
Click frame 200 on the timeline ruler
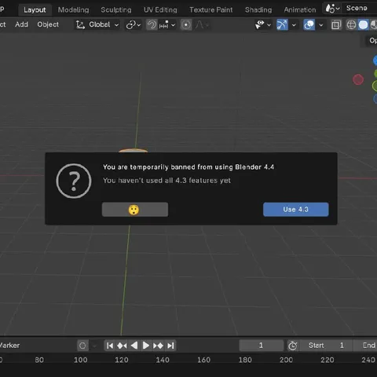pos(286,360)
